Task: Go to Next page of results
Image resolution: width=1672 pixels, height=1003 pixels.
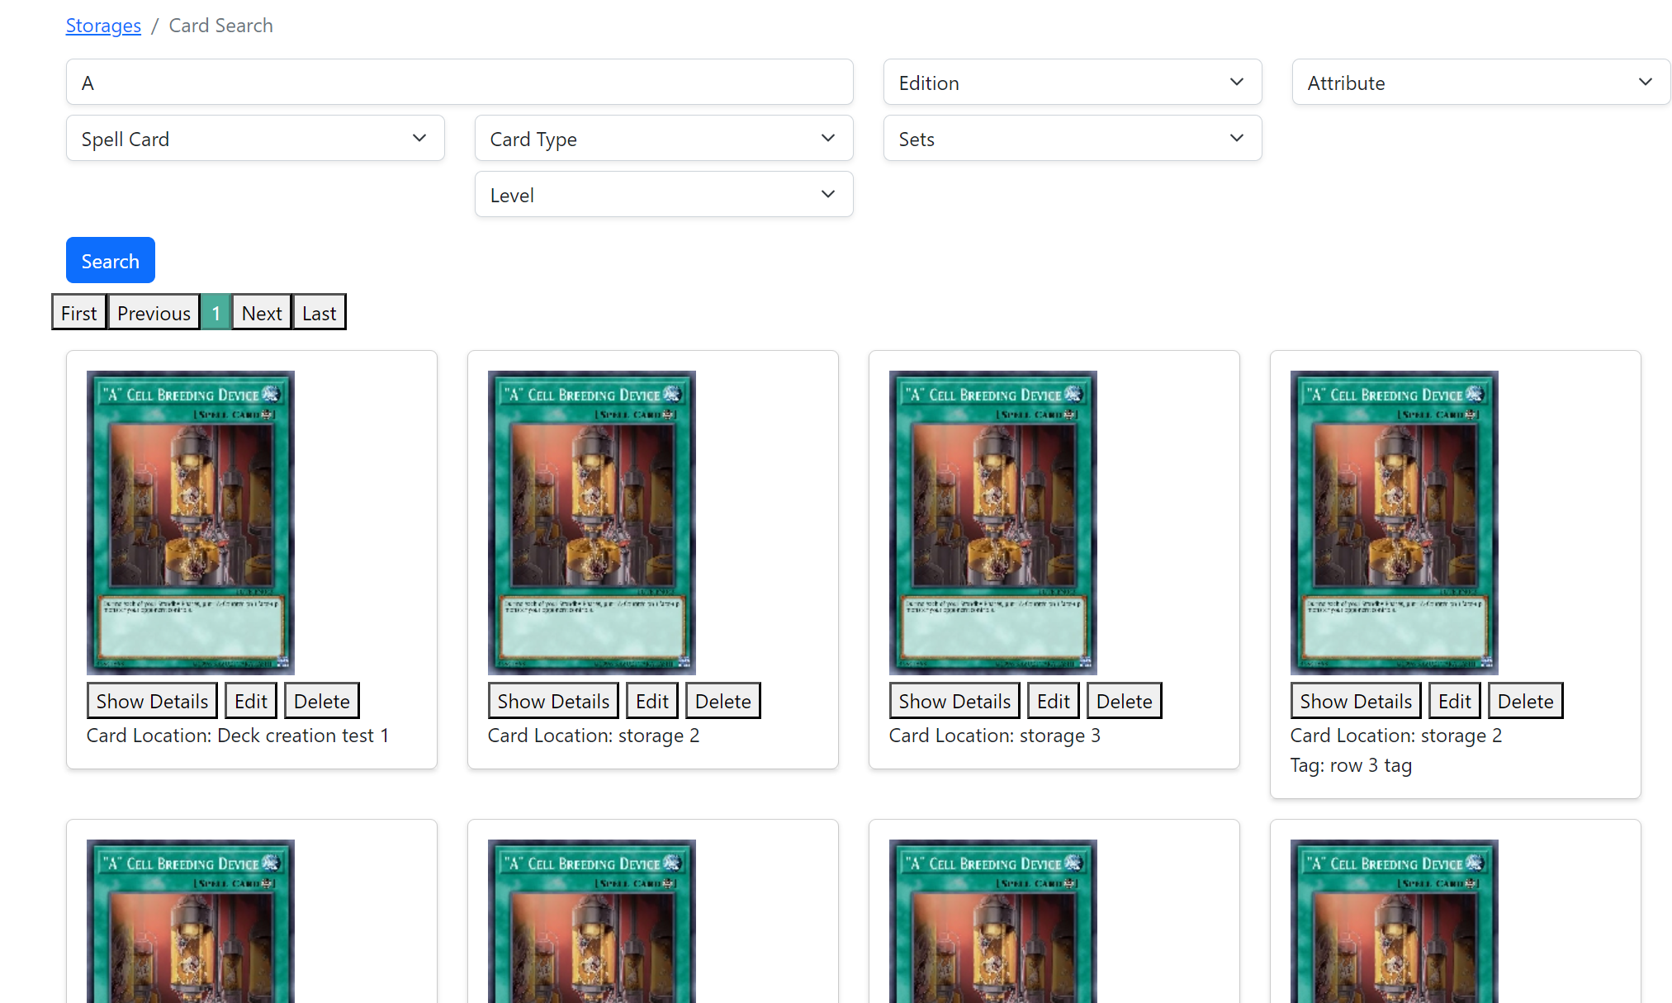Action: pos(262,312)
